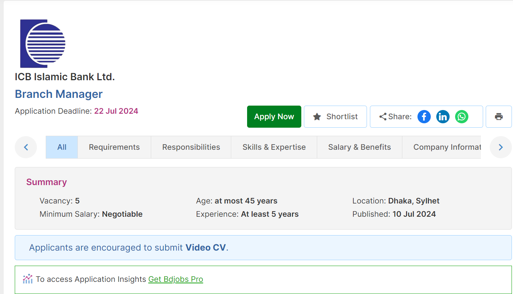The height and width of the screenshot is (294, 513).
Task: Click the Application Insights chart icon
Action: (28, 279)
